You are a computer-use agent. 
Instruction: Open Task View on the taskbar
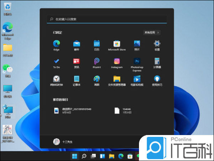pos(93,156)
